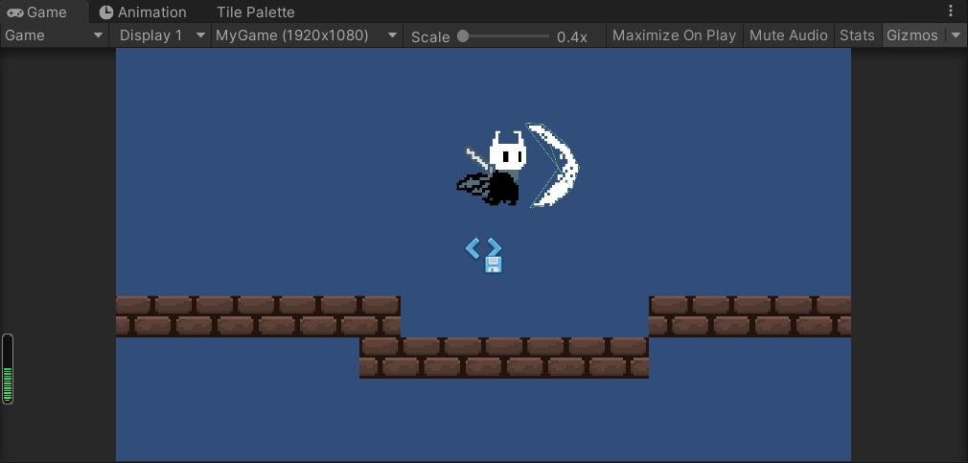Screen dimensions: 968x463
Task: Open the MyGame (1920x1080) resolution dropdown
Action: [x=307, y=35]
